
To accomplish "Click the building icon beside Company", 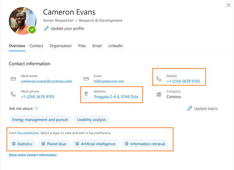I will [159, 94].
